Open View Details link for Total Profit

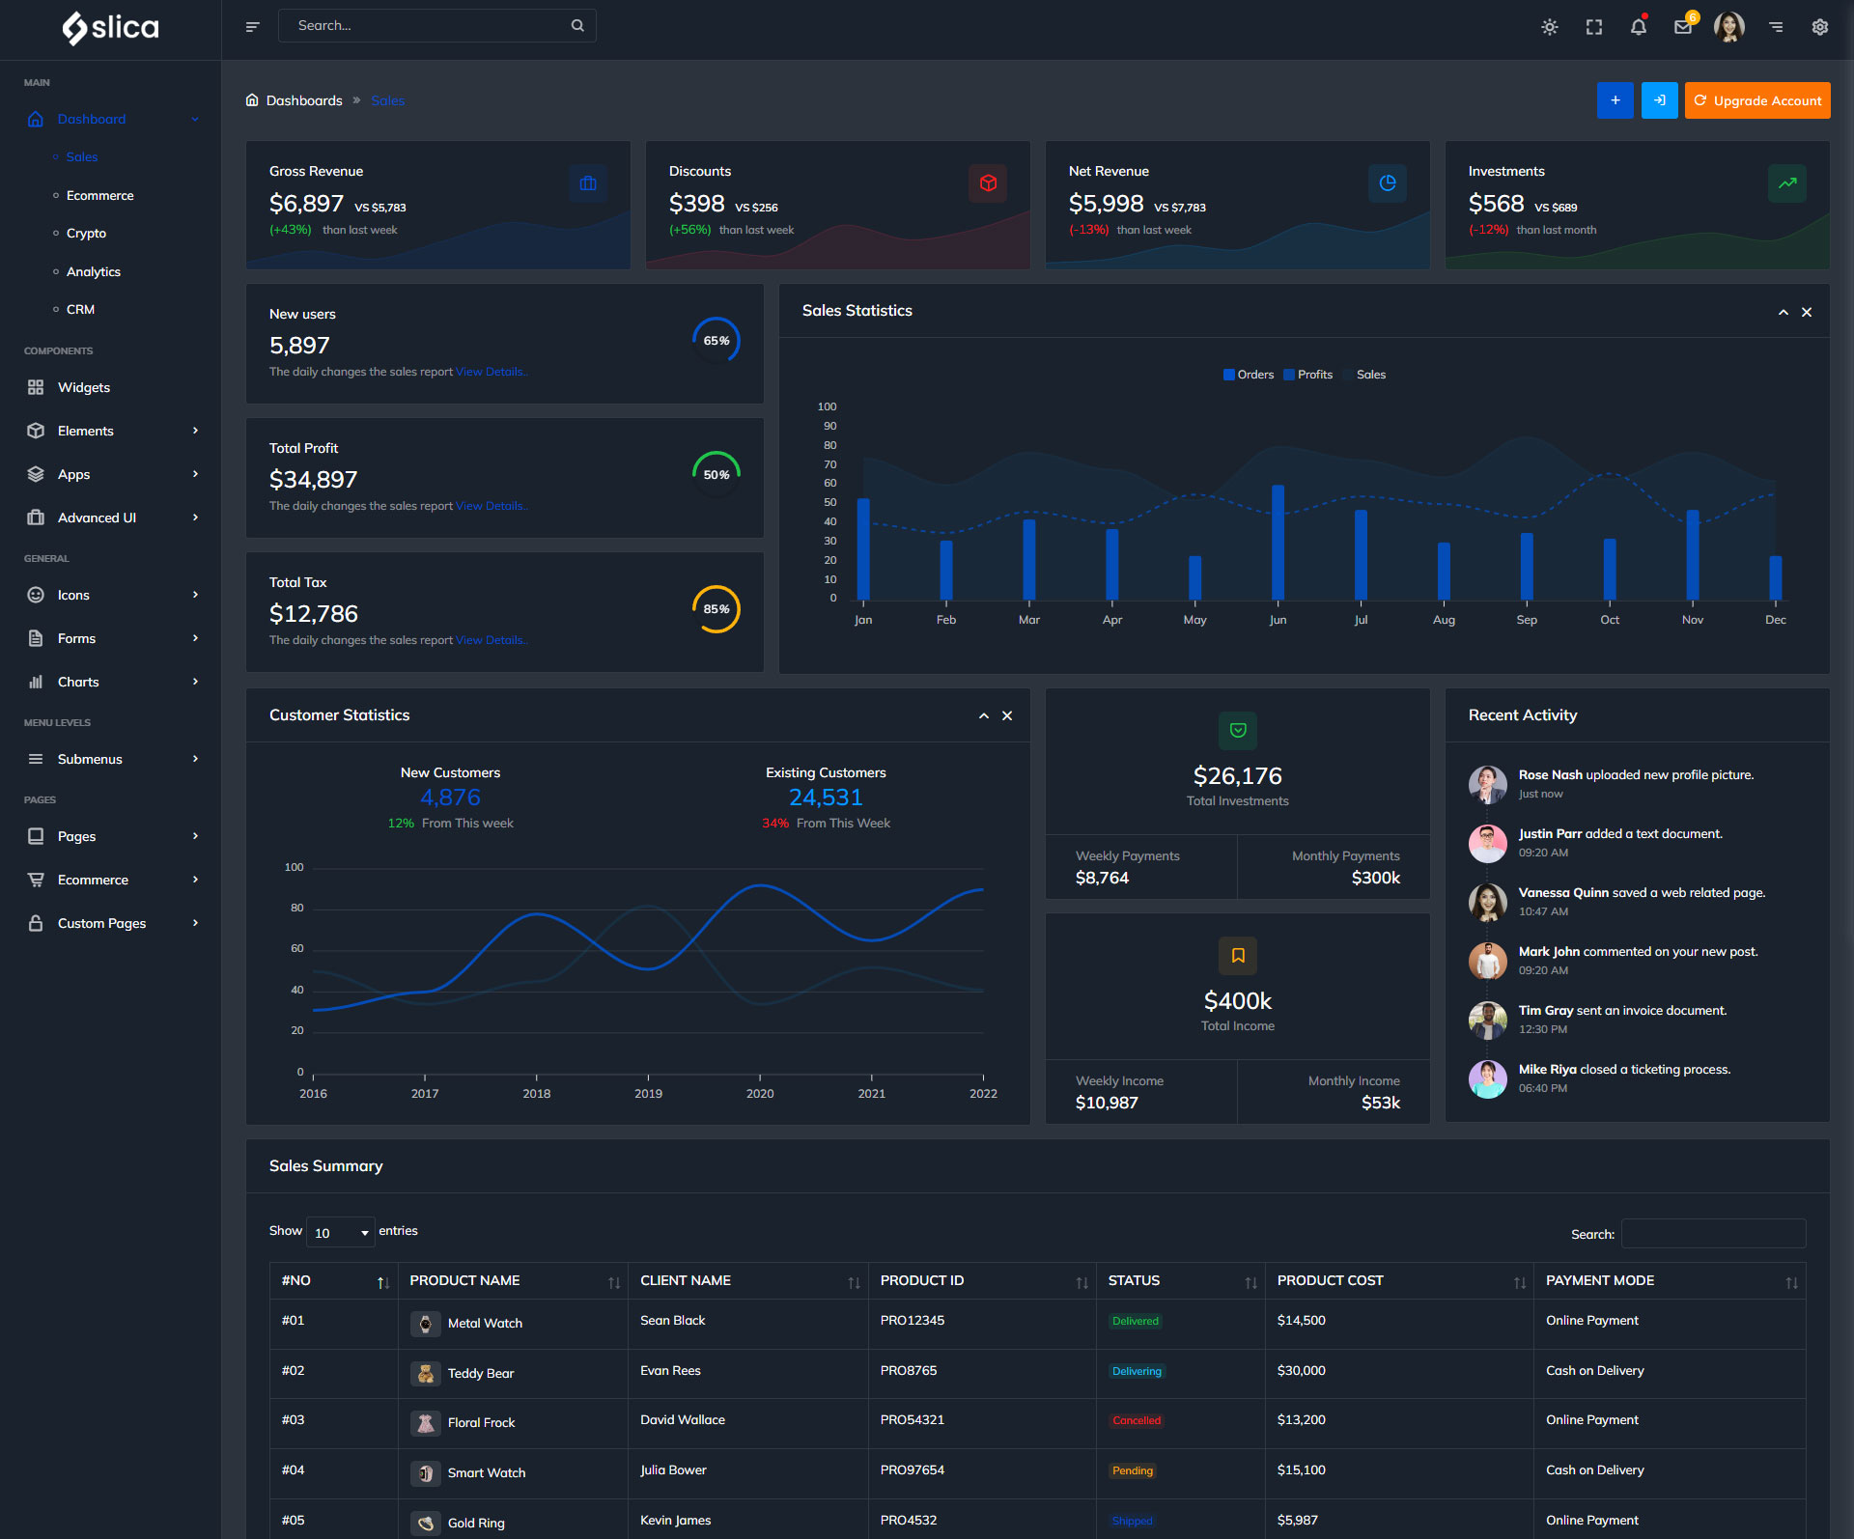[490, 506]
